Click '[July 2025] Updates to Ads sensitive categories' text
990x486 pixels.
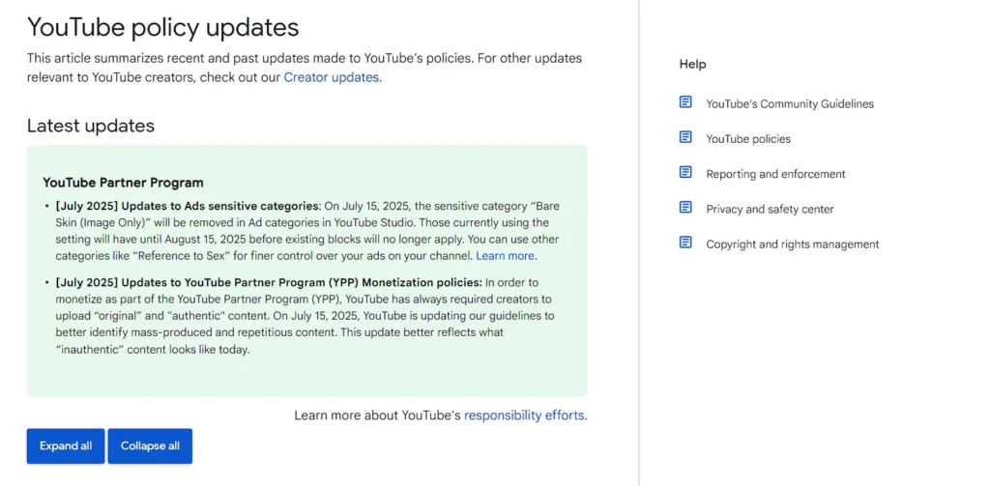(189, 206)
